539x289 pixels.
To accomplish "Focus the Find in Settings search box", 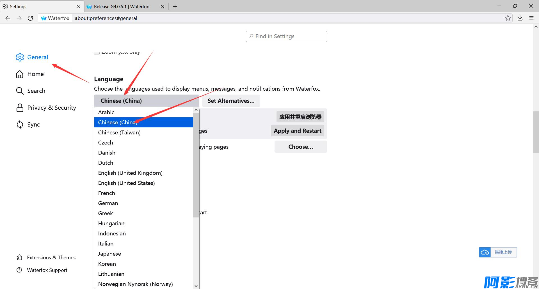I will coord(286,36).
